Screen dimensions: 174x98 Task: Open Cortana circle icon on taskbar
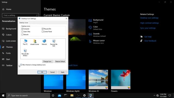[53, 96]
